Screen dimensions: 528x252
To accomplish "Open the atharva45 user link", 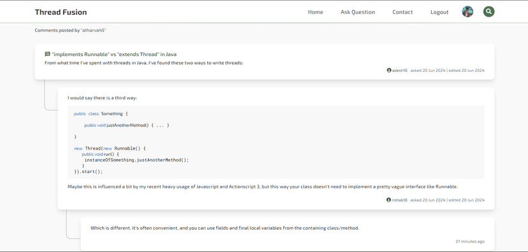I will click(x=93, y=31).
